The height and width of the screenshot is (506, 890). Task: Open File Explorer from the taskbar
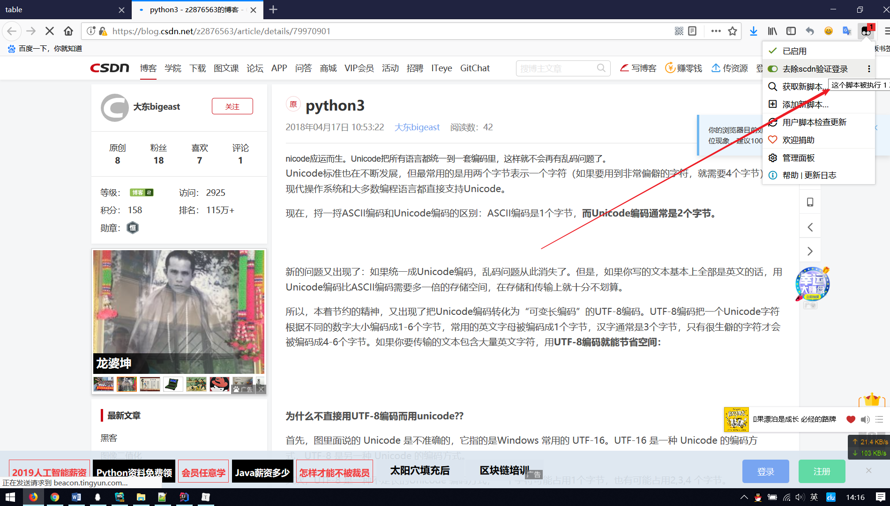pos(141,497)
